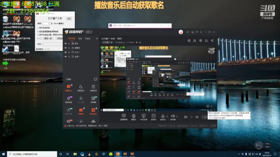
Task: Open the settings gear in bottom bar
Action: tap(197, 117)
